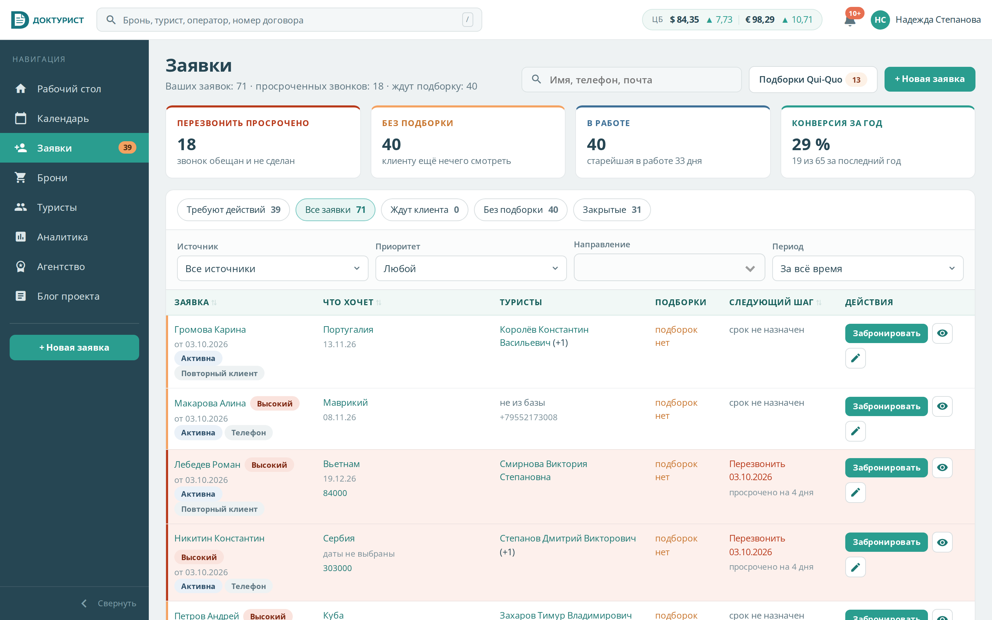Click the Агентство badge icon
The width and height of the screenshot is (992, 620).
pyautogui.click(x=21, y=267)
